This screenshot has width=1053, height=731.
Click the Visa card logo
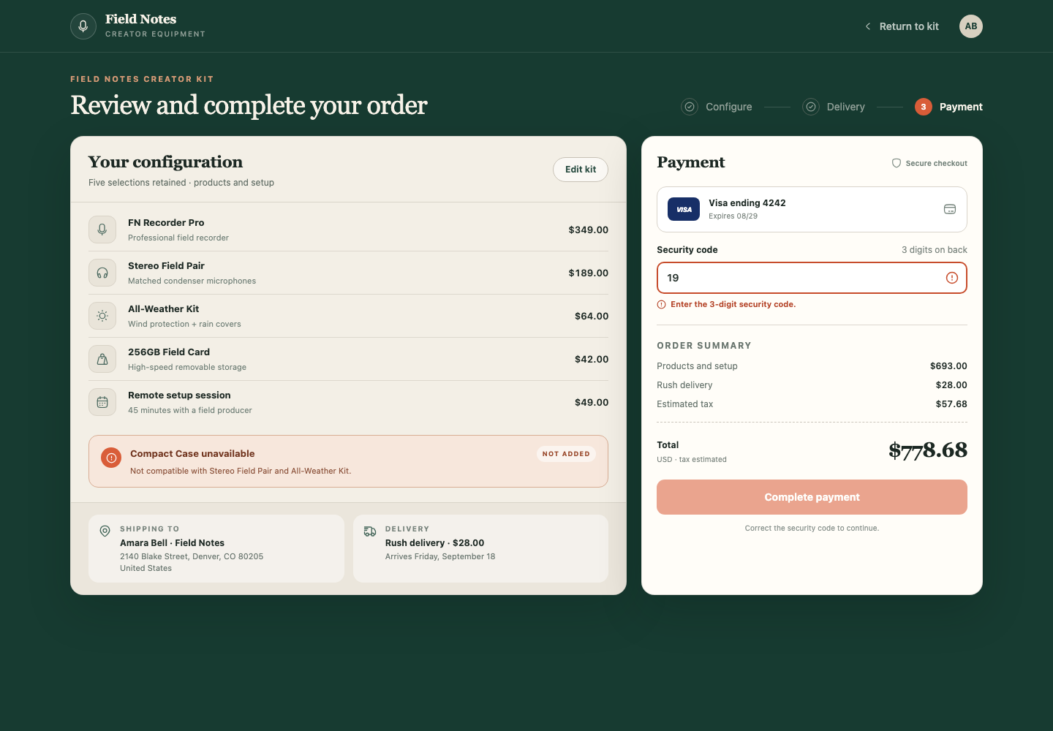tap(684, 209)
